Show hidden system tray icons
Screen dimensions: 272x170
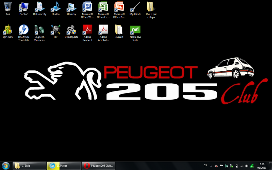click(211, 166)
